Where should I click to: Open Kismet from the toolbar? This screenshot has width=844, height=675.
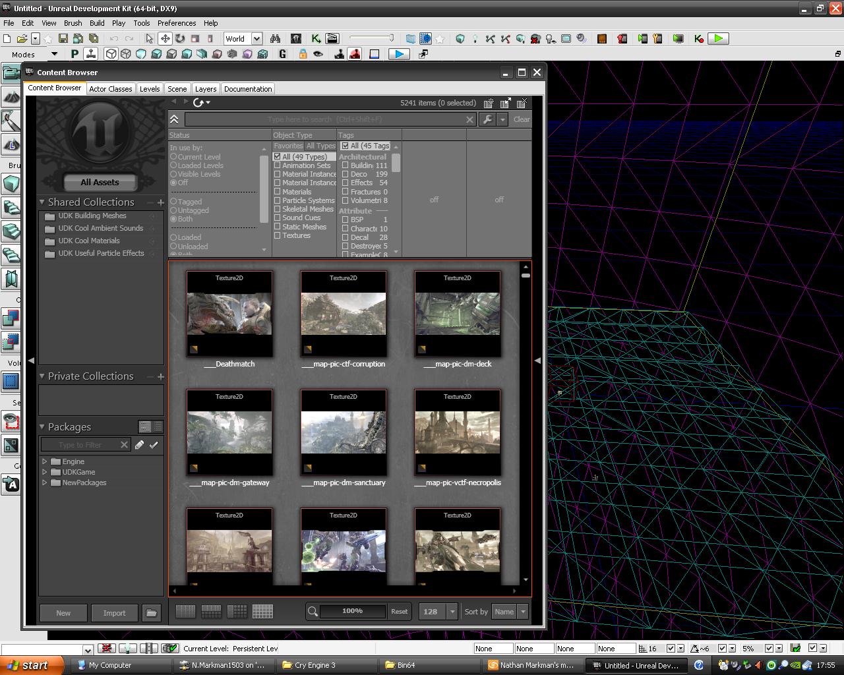[316, 38]
